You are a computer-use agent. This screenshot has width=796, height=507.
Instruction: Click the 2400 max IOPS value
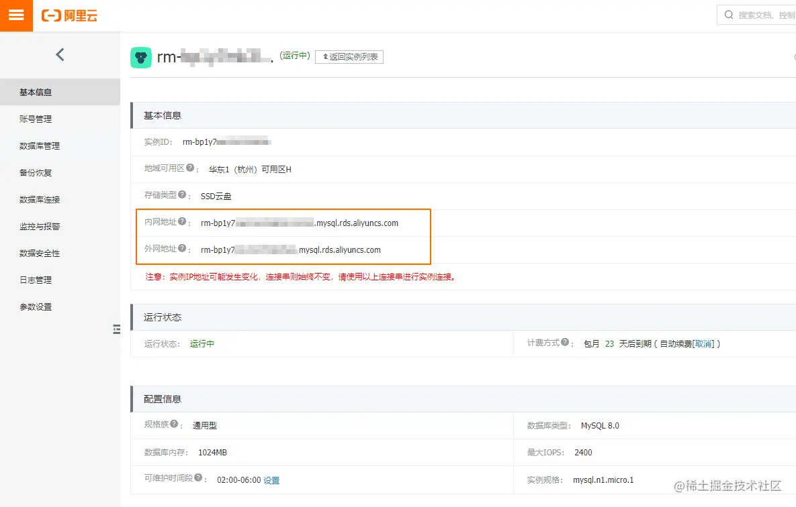coord(583,453)
